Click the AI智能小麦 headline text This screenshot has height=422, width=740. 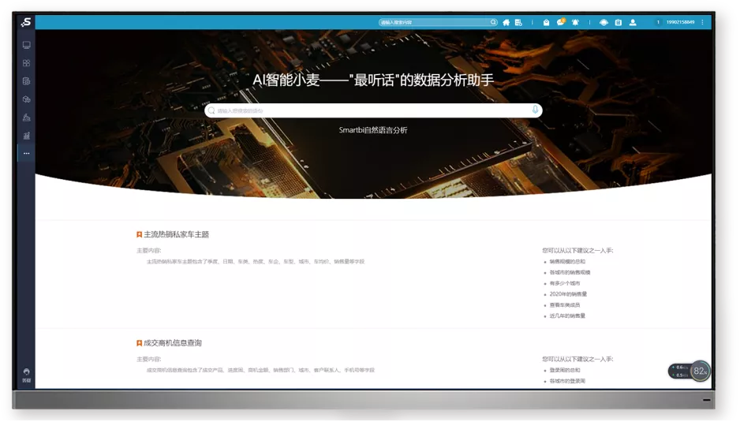coord(373,80)
